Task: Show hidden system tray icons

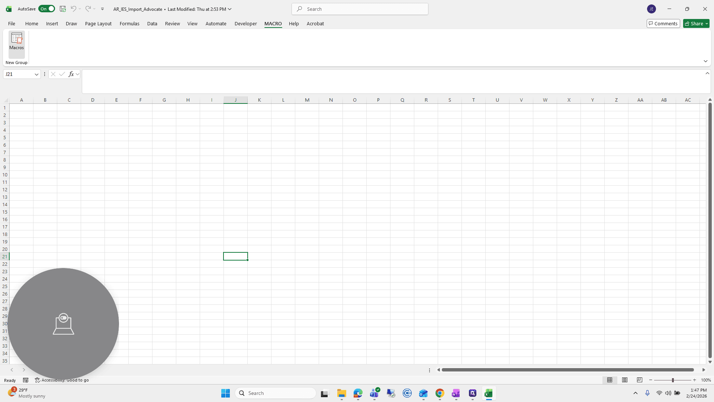Action: point(636,393)
